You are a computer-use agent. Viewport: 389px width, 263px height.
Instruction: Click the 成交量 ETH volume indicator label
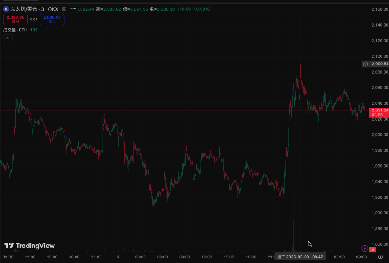(15, 30)
